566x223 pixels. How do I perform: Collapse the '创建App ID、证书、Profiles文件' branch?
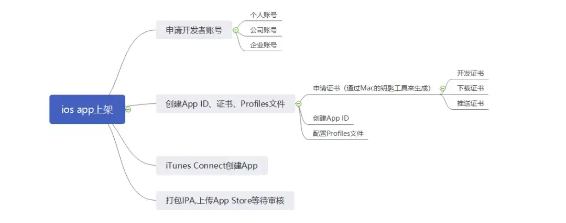(298, 104)
